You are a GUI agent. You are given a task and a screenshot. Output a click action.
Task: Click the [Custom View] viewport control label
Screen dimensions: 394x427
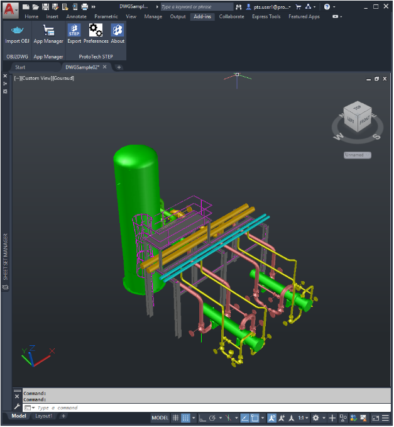click(x=36, y=79)
